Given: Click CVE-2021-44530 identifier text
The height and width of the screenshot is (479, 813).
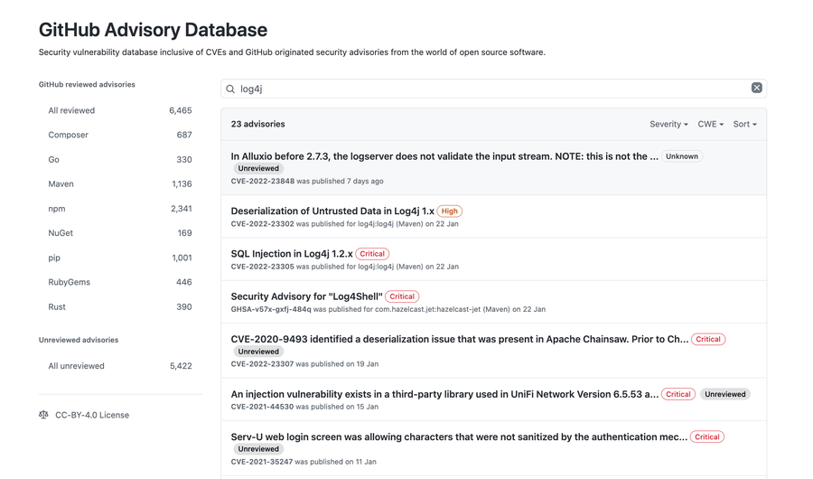Looking at the screenshot, I should [x=262, y=407].
